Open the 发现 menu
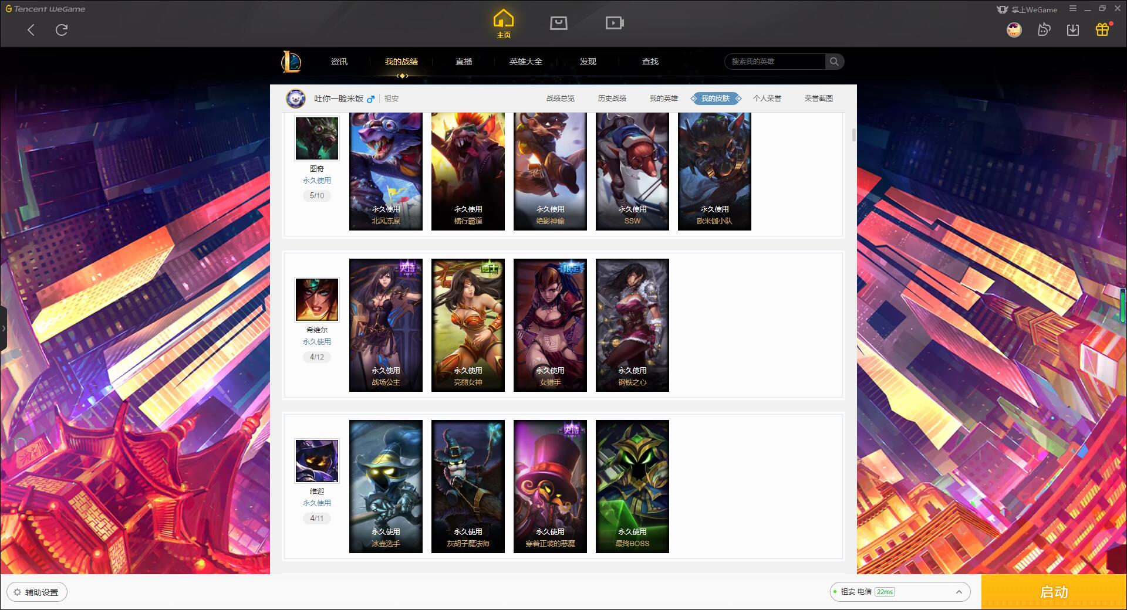Screen dimensions: 1127x610 [x=588, y=62]
